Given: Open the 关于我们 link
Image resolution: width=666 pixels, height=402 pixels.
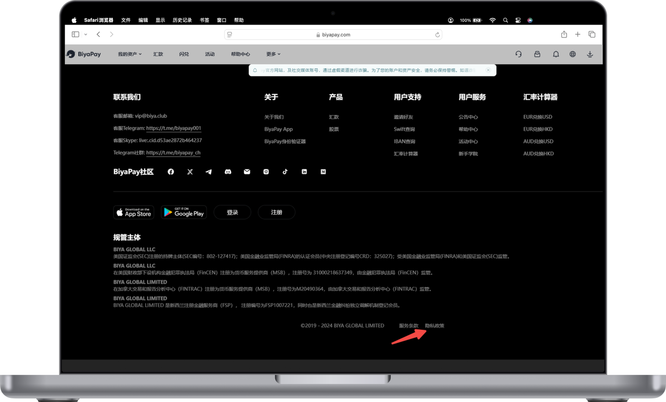Looking at the screenshot, I should pos(274,117).
